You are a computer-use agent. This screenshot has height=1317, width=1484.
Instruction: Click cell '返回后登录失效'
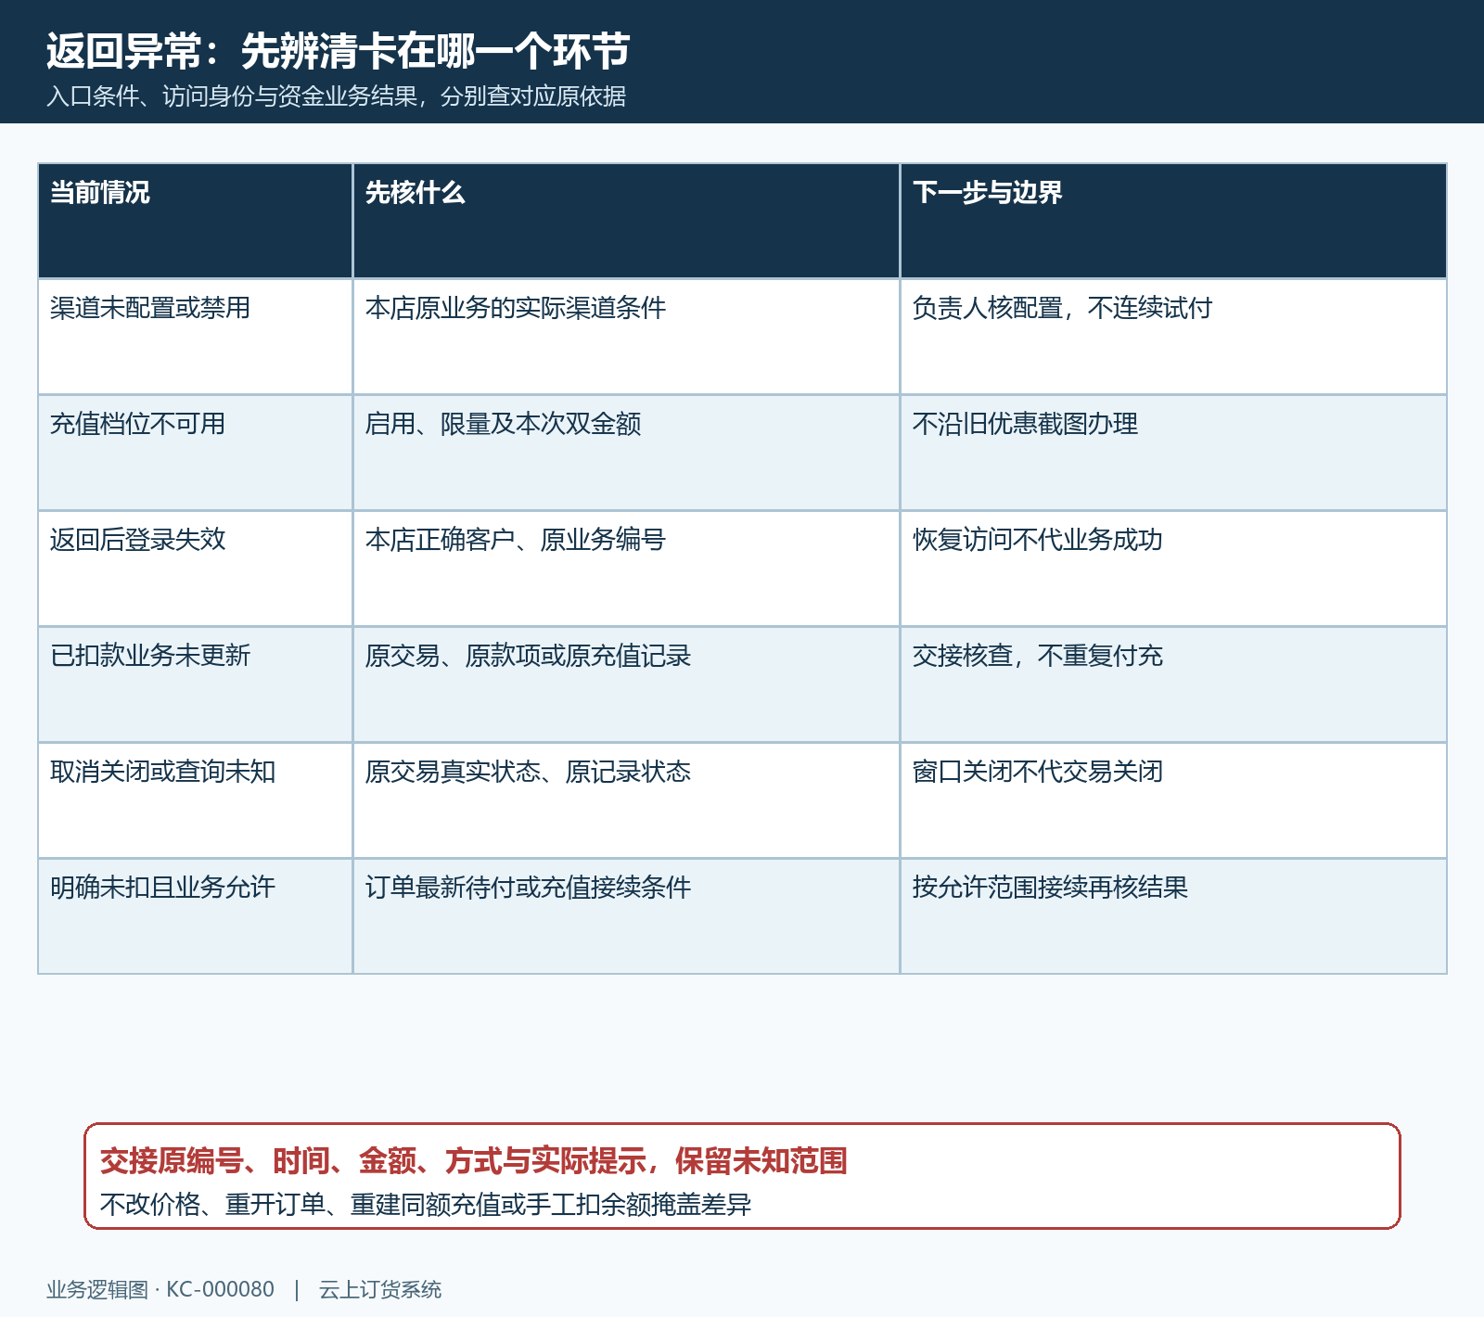click(196, 569)
